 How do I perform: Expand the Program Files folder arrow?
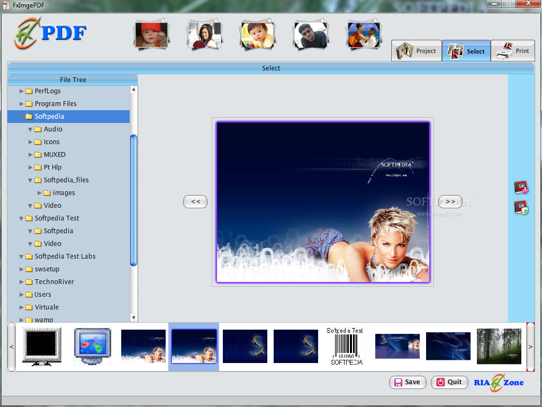21,104
